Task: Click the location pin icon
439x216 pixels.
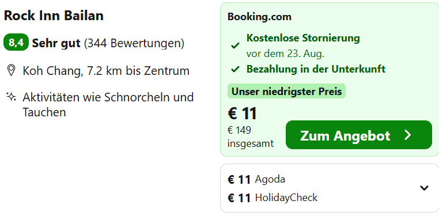Action: pos(11,70)
